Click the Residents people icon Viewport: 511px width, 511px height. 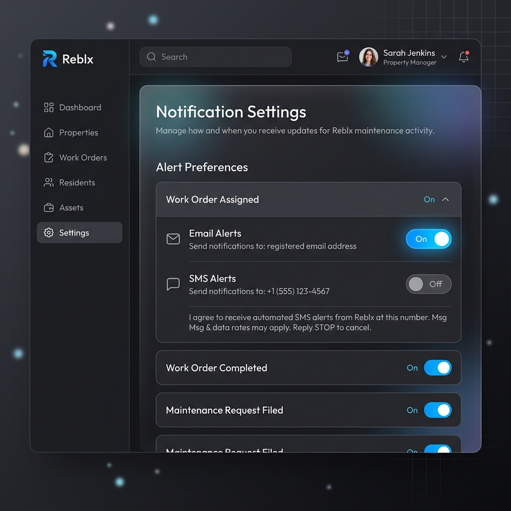click(x=48, y=183)
